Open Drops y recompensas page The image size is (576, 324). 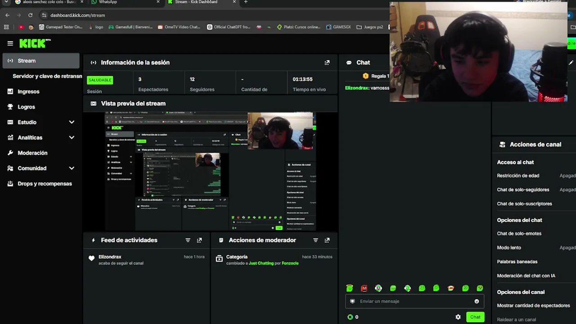point(45,184)
